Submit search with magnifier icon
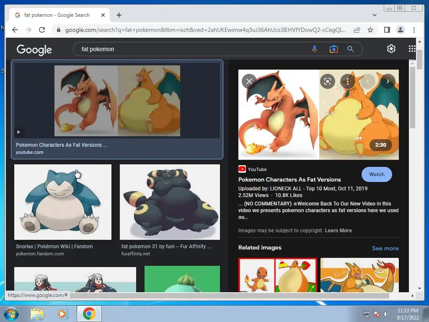Screen dimensions: 429x322 pyautogui.click(x=350, y=49)
